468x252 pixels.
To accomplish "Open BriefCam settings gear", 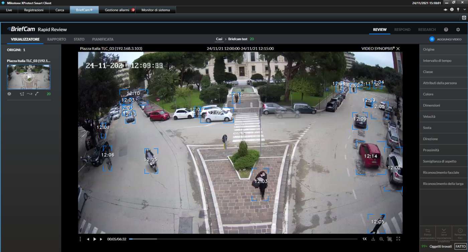I will pyautogui.click(x=458, y=30).
